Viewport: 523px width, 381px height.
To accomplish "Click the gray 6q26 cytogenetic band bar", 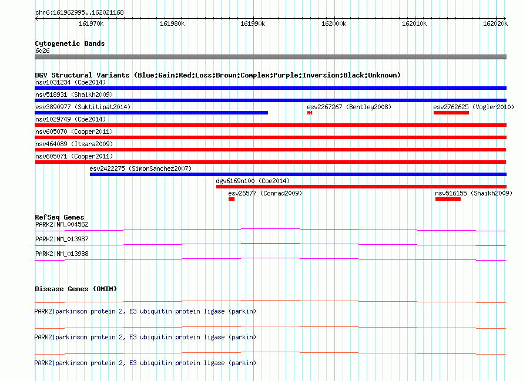I will click(x=270, y=57).
